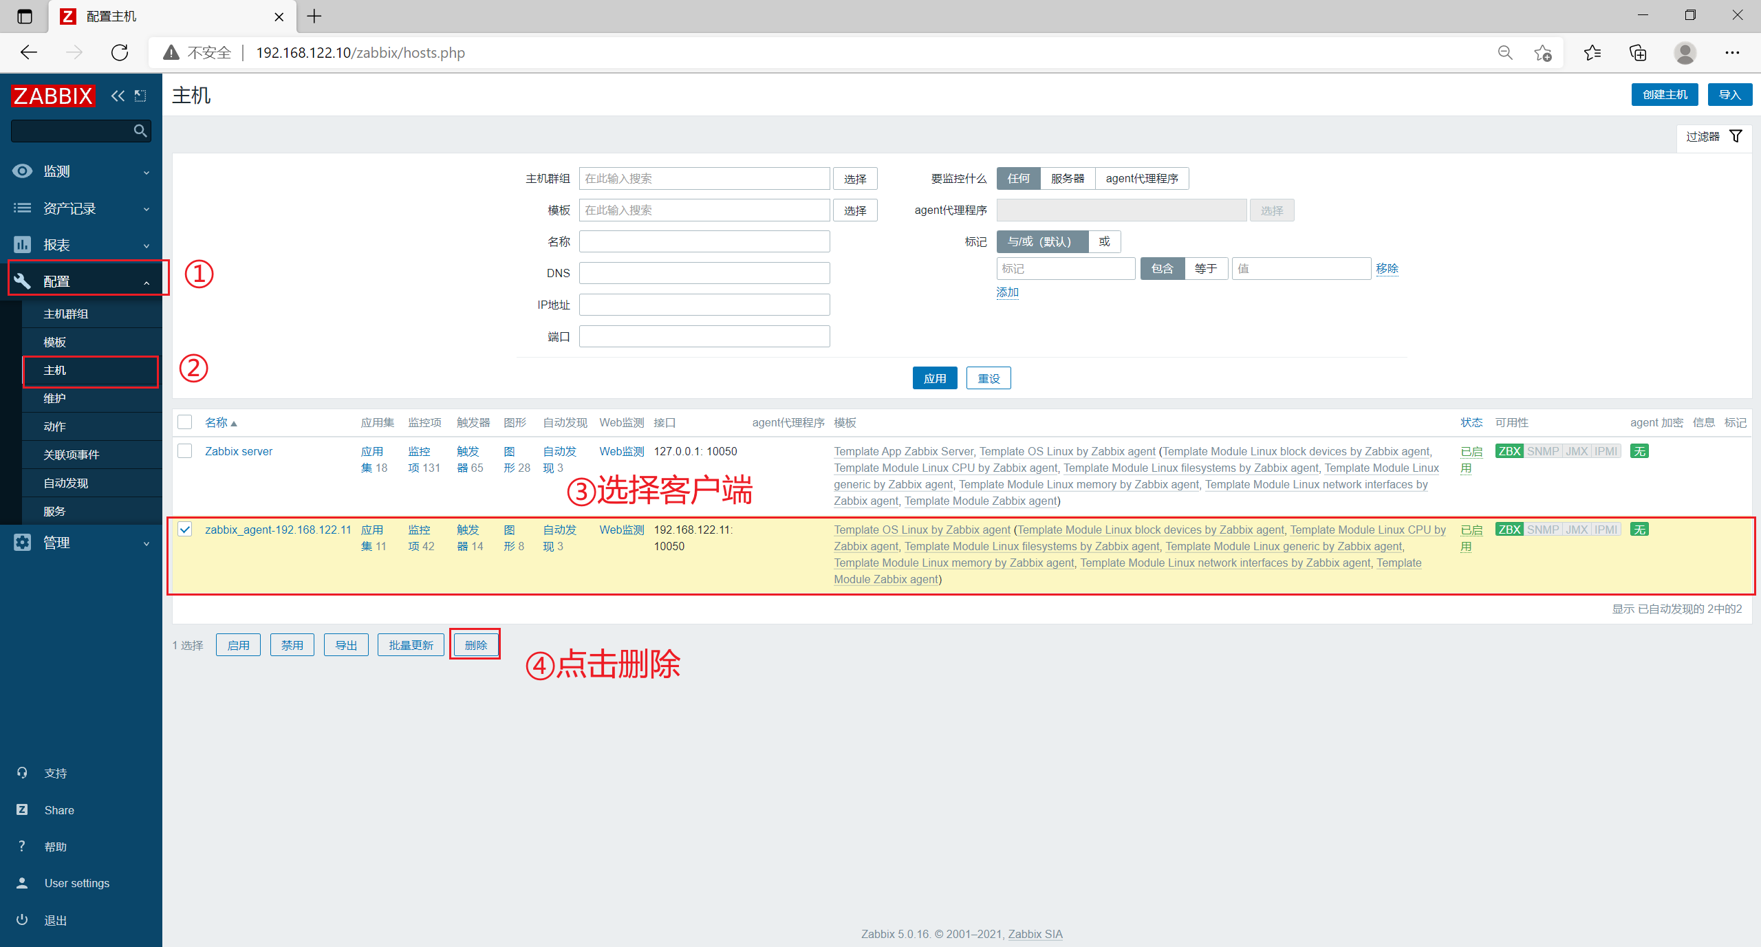Open browser profile avatar
This screenshot has width=1761, height=947.
pos(1685,53)
